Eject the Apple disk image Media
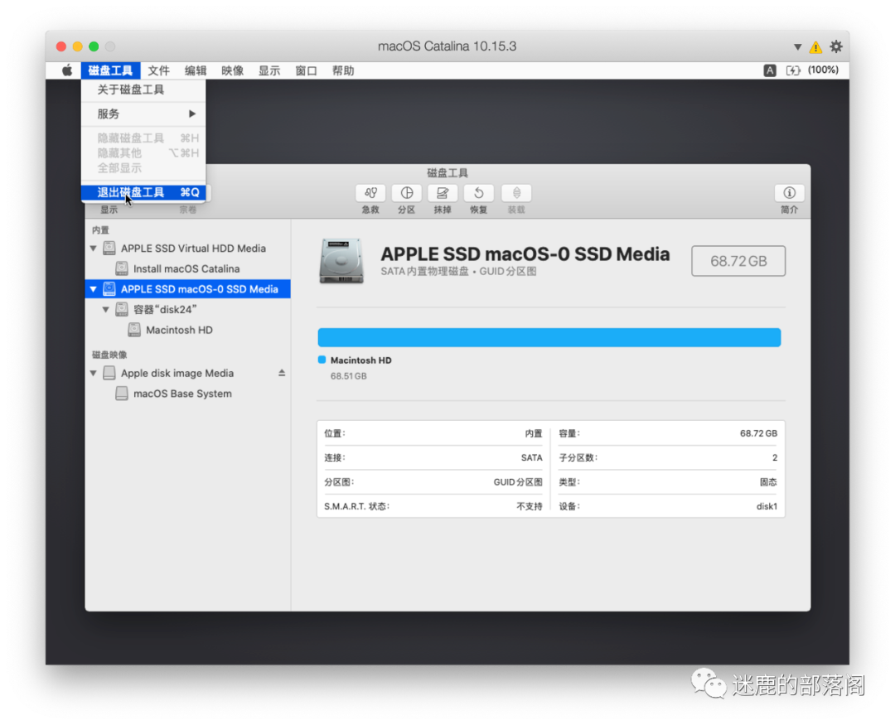895x725 pixels. click(282, 373)
